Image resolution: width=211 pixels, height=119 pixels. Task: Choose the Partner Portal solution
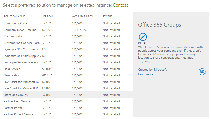[x=68, y=108]
